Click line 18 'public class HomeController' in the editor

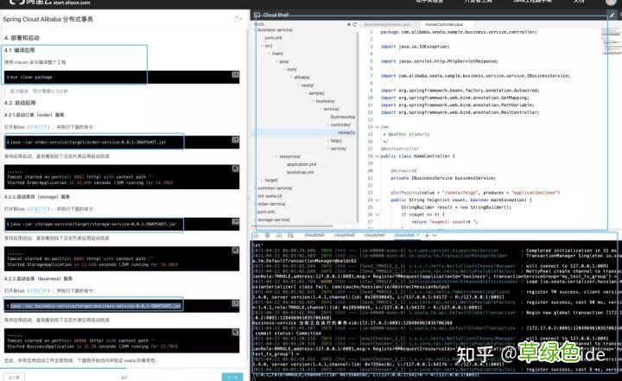pos(418,156)
